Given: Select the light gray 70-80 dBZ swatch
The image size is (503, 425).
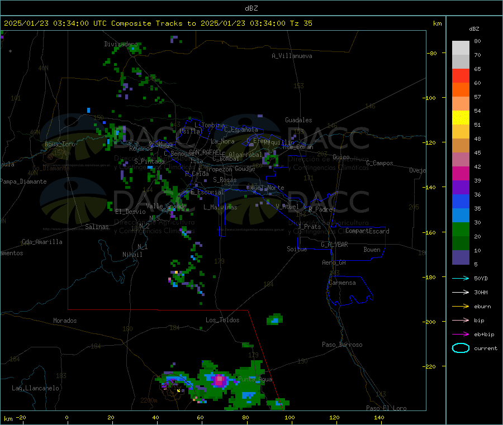Looking at the screenshot, I should tap(461, 48).
